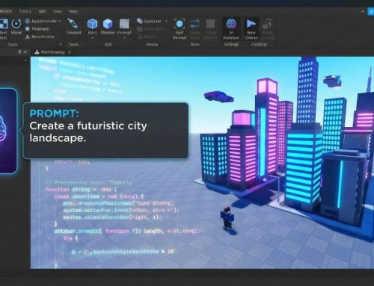Click the globe icon in the ribbon's left group

[28, 21]
